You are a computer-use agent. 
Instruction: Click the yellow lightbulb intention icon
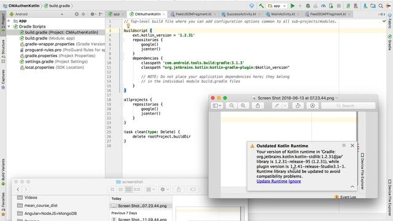128,26
